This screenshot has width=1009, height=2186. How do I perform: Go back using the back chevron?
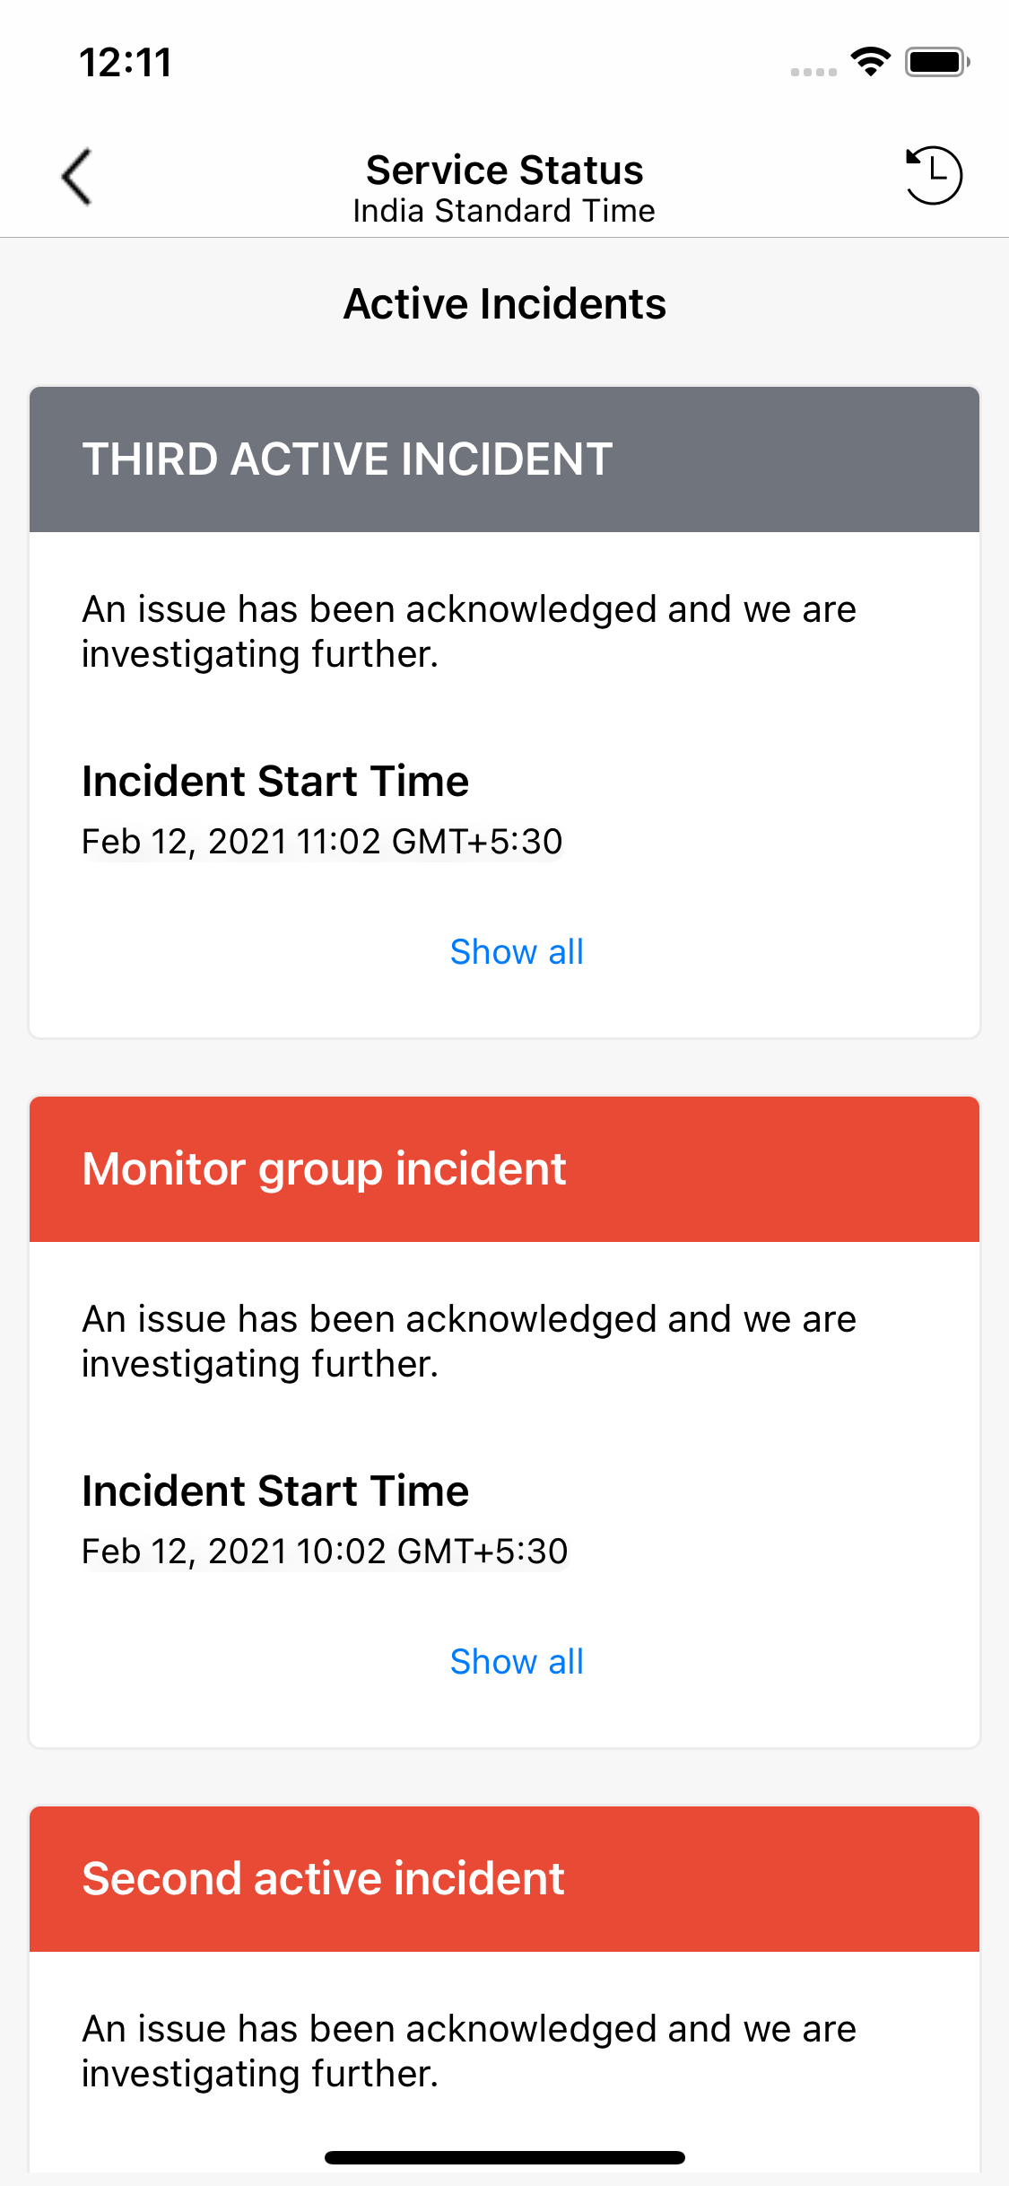click(77, 177)
